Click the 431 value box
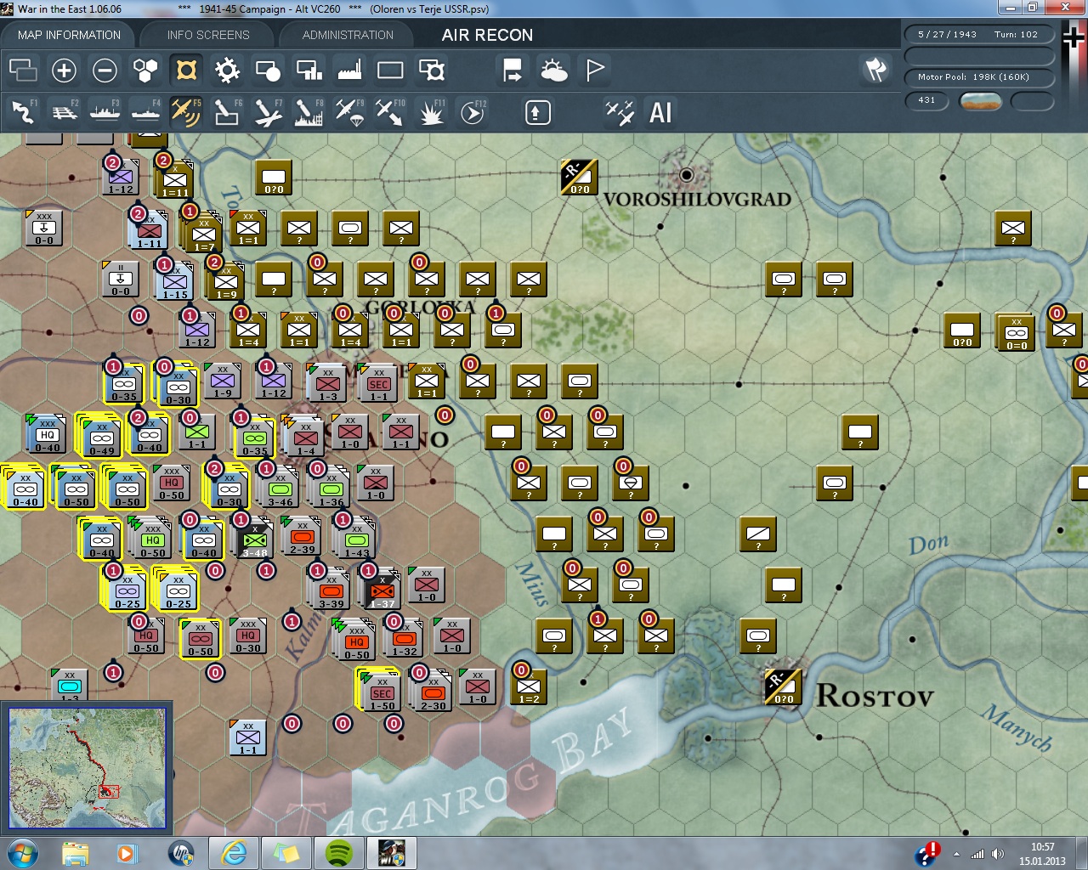The height and width of the screenshot is (870, 1088). [x=927, y=100]
